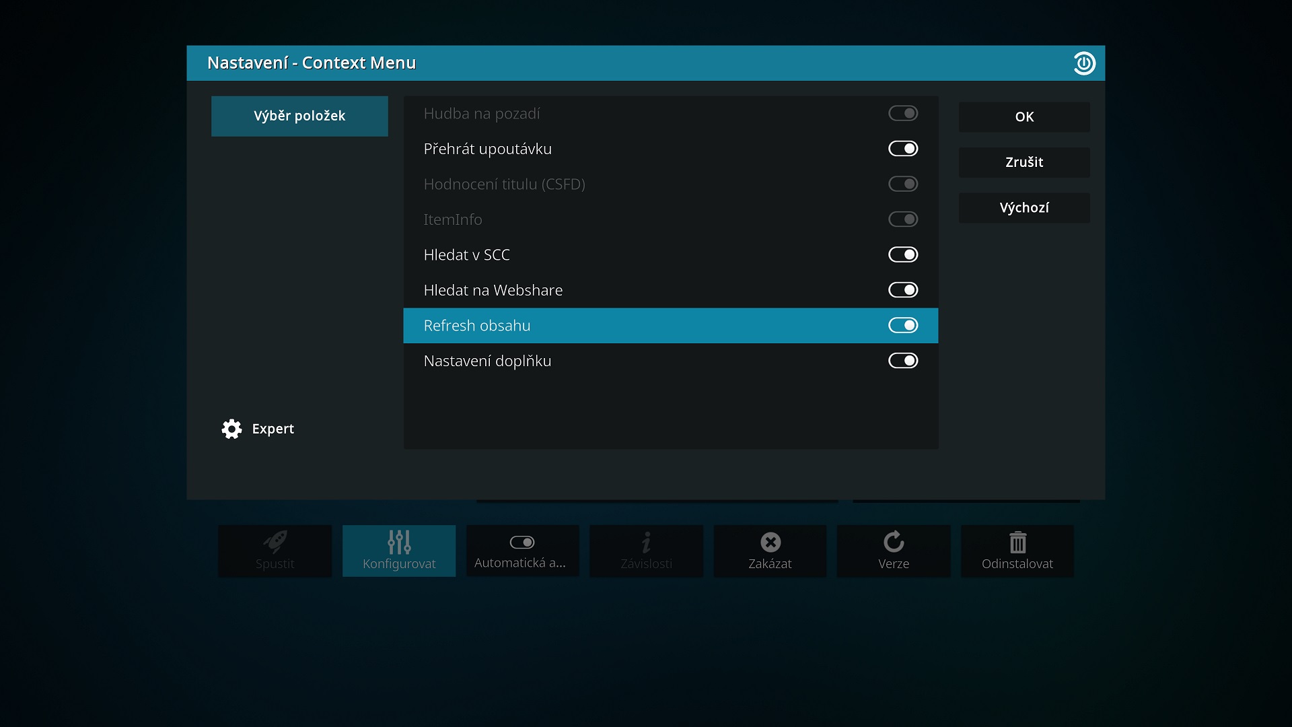This screenshot has height=727, width=1292.
Task: Open the Výběr položek category tab
Action: [x=299, y=116]
